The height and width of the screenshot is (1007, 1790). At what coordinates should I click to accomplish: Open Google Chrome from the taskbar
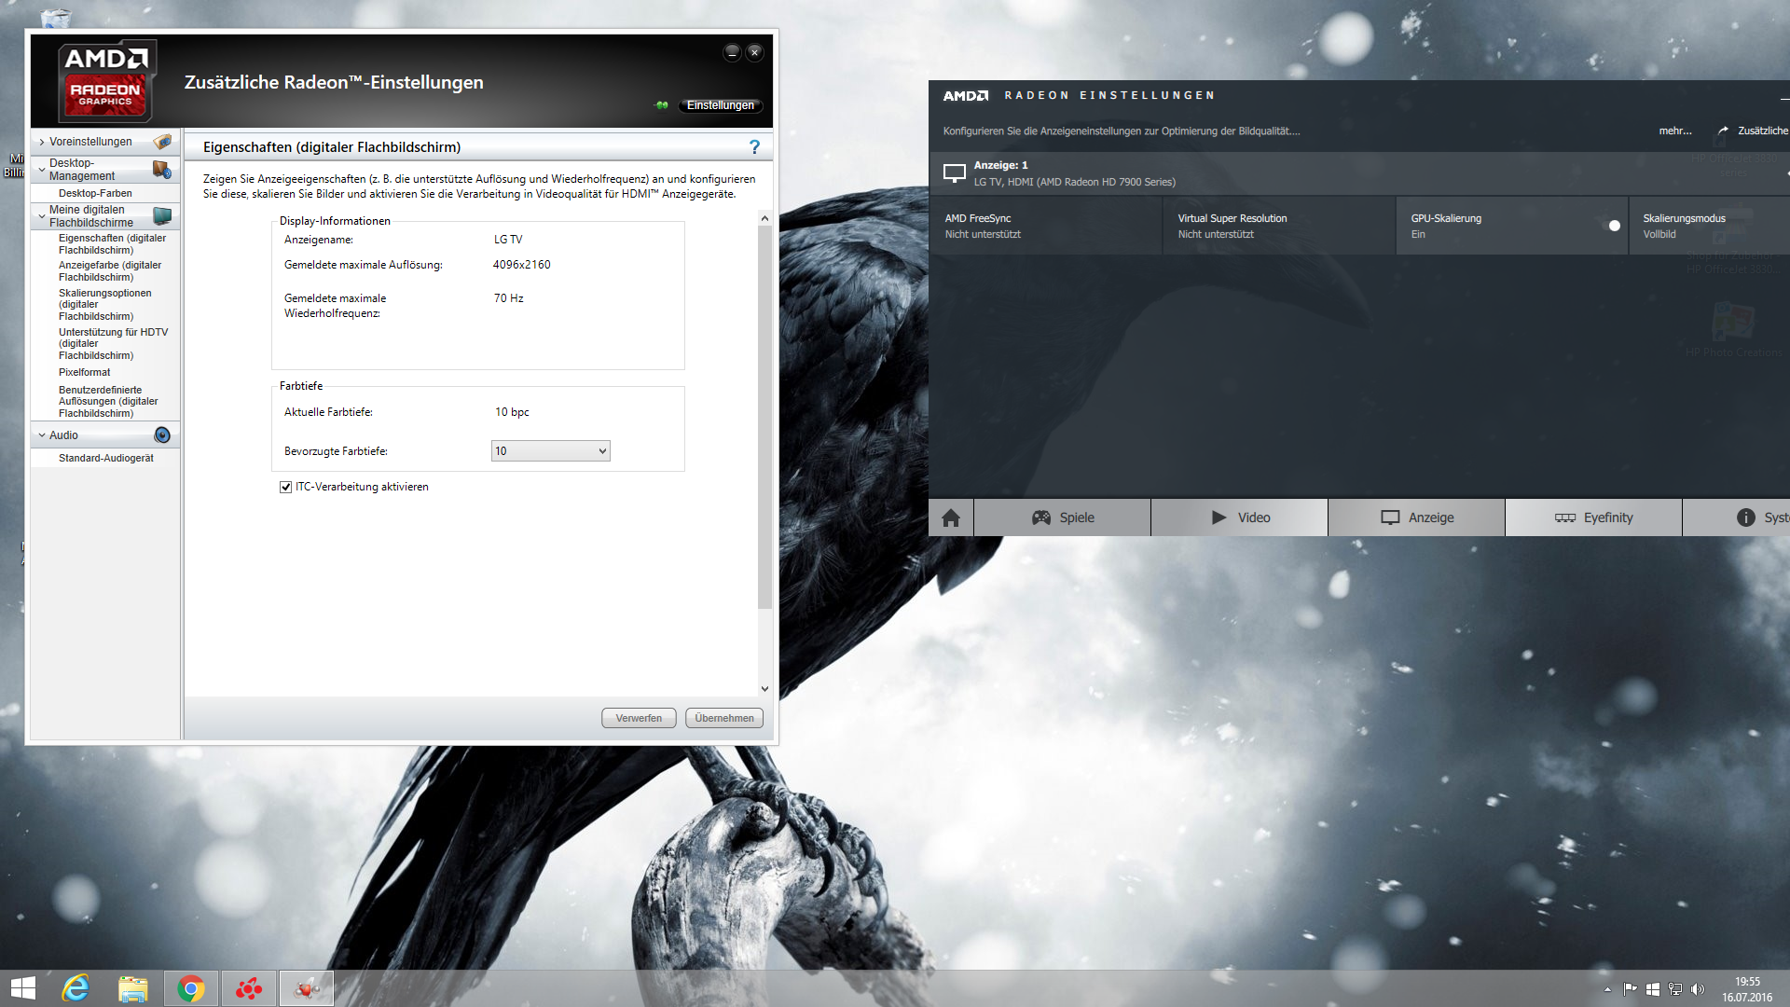tap(191, 988)
